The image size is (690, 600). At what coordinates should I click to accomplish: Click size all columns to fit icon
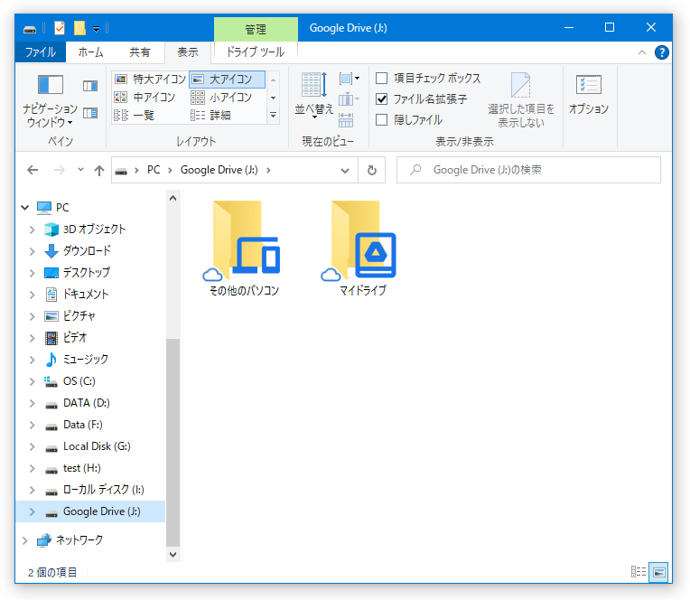pos(346,120)
